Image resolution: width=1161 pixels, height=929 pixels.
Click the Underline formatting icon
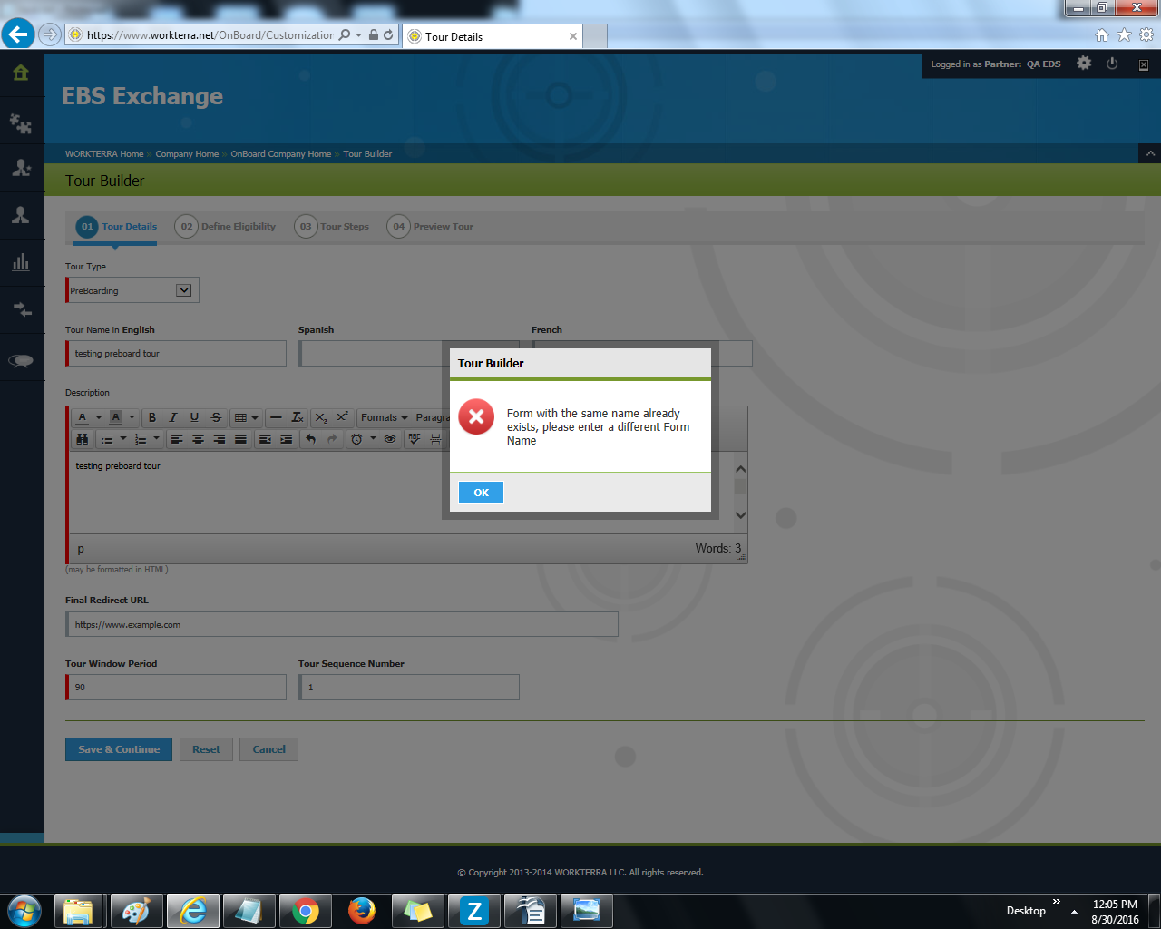pyautogui.click(x=194, y=417)
